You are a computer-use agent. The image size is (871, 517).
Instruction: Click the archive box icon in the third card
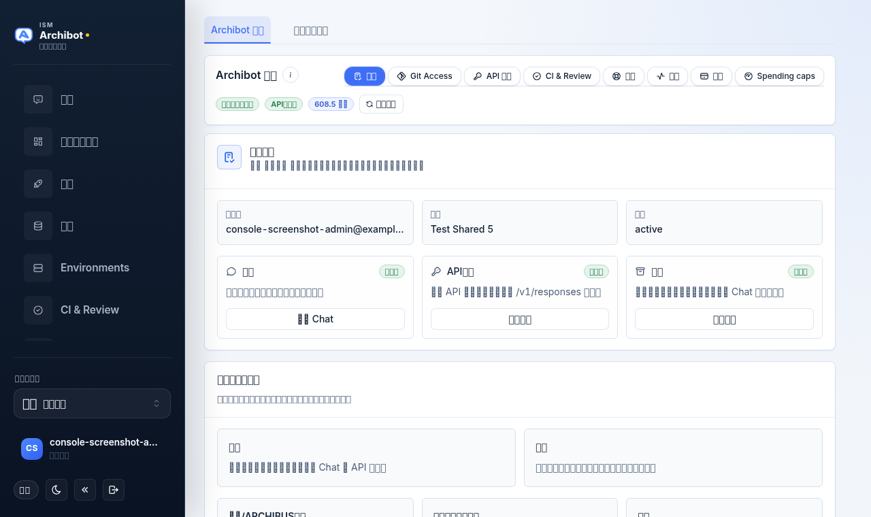click(x=640, y=271)
